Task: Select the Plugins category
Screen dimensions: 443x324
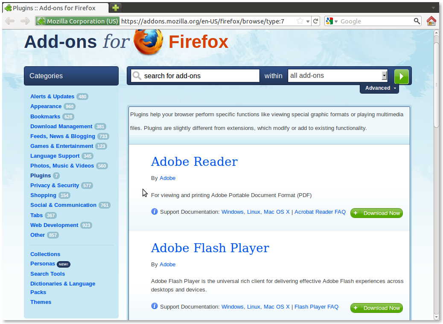Action: click(41, 176)
